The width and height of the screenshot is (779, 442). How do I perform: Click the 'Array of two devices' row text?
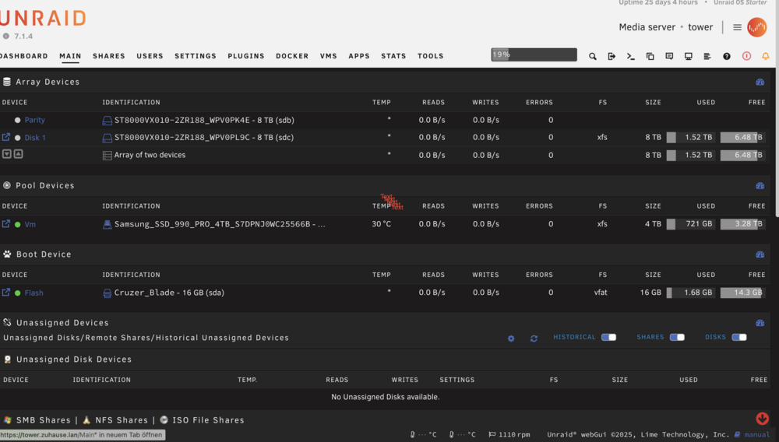(150, 155)
